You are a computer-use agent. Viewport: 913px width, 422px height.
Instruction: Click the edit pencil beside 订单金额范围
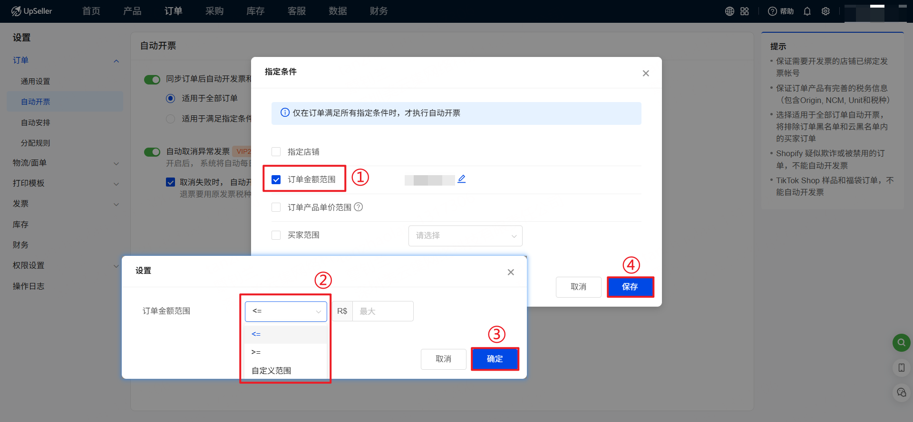point(461,179)
